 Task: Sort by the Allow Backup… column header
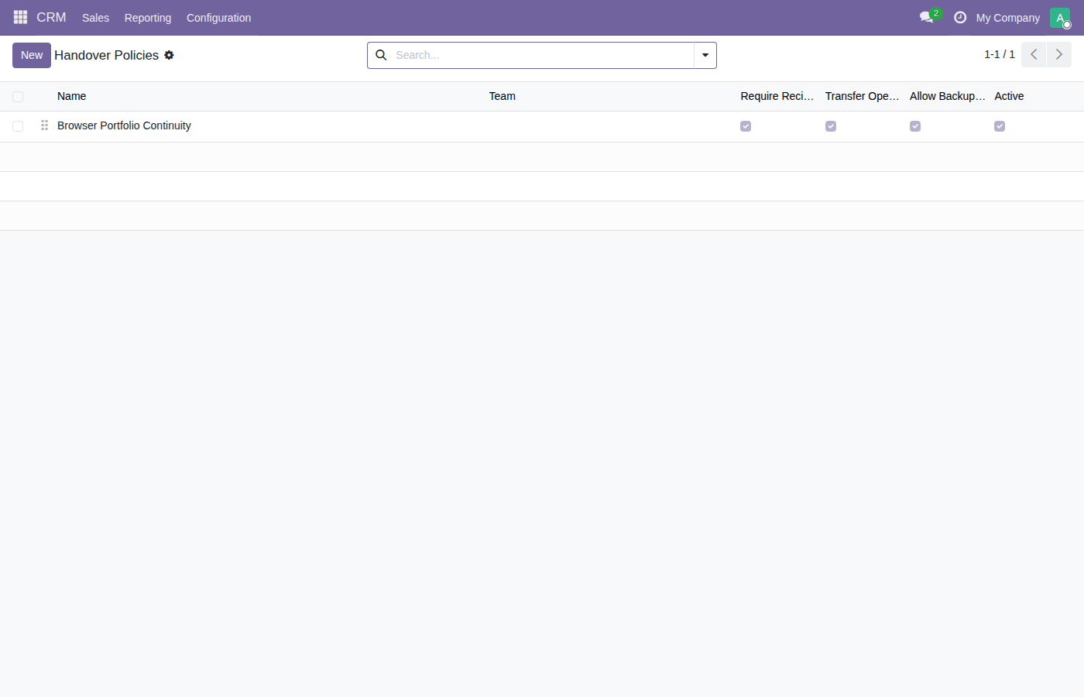pyautogui.click(x=947, y=96)
